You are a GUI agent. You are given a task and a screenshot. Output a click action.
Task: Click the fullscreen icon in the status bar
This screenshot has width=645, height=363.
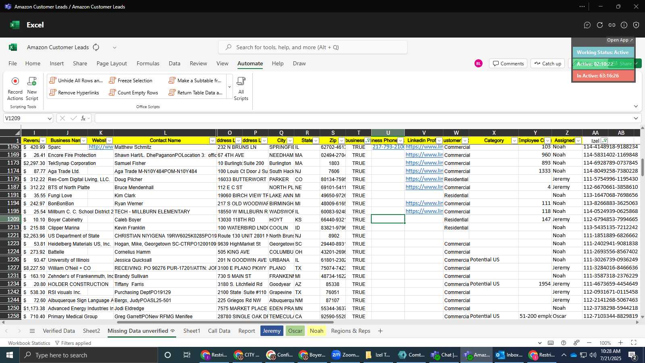tap(634, 343)
